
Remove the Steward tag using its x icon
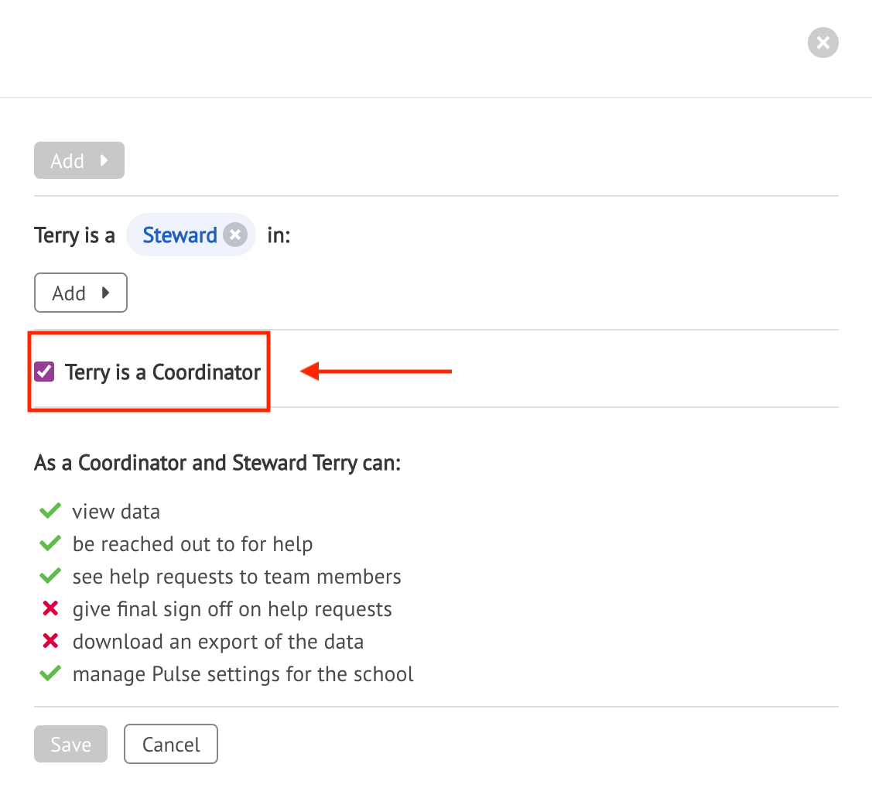coord(234,235)
